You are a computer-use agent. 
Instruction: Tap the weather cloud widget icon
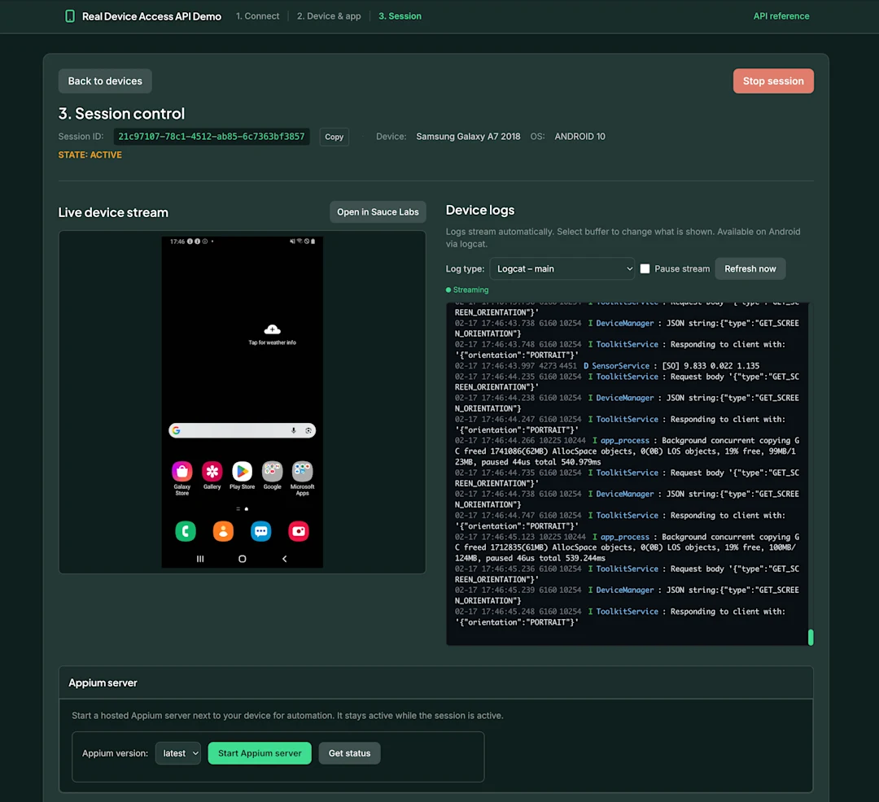[x=273, y=329]
